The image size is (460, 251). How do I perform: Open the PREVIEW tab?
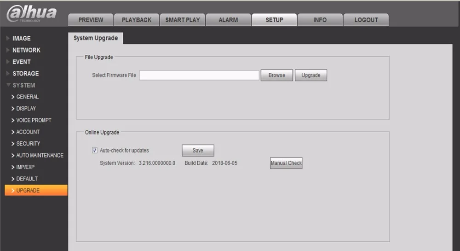pos(91,20)
